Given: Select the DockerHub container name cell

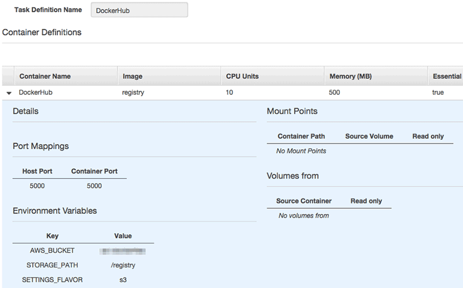Looking at the screenshot, I should (35, 93).
